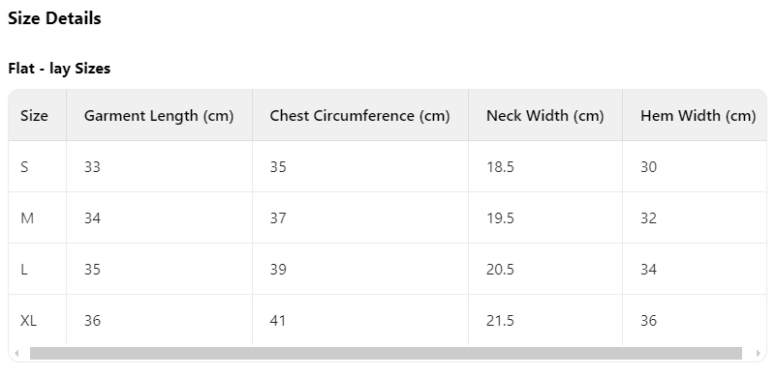
Task: Click hem width value 34
Action: (649, 270)
